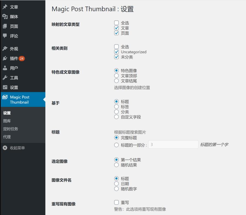Uncheck the 页面 post type checkbox
Viewport: 246px width, 215px height.
pyautogui.click(x=116, y=33)
